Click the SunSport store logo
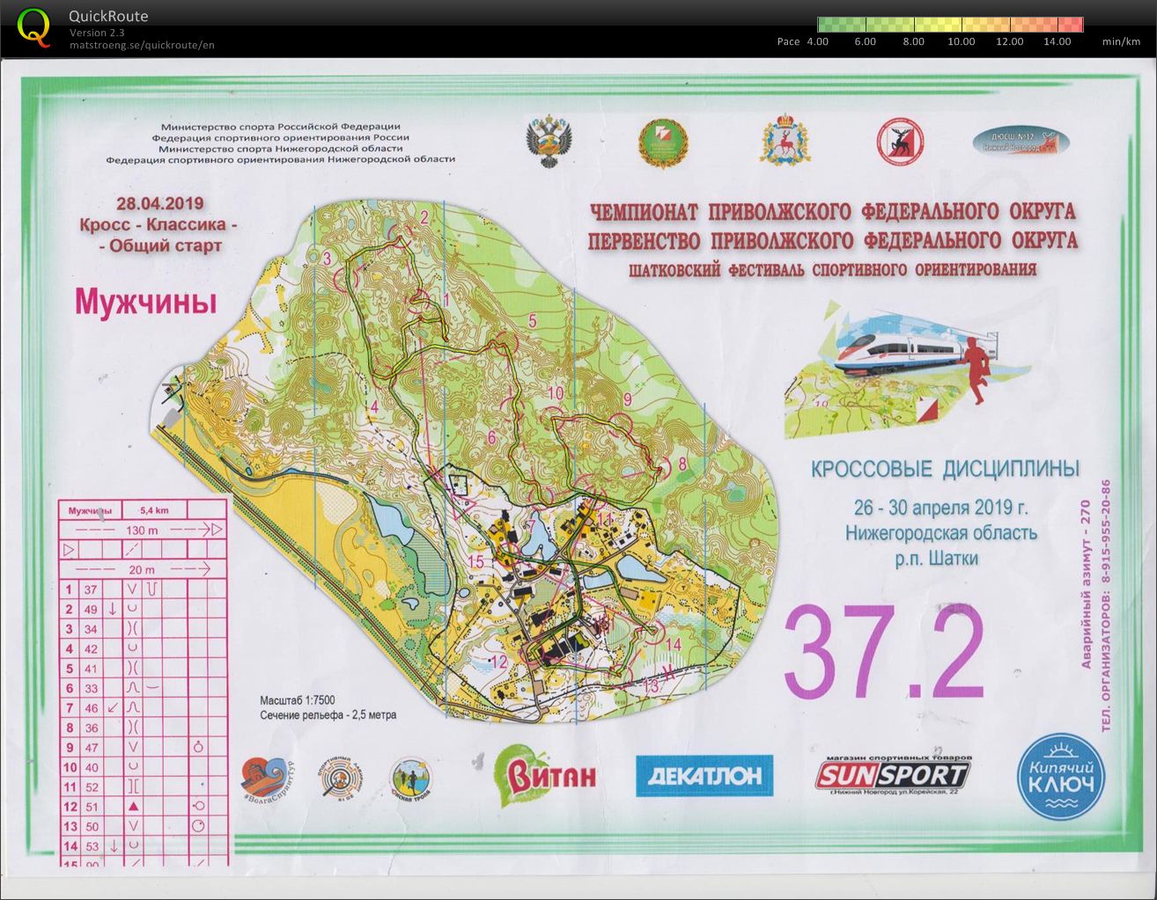The height and width of the screenshot is (900, 1157). tap(891, 774)
